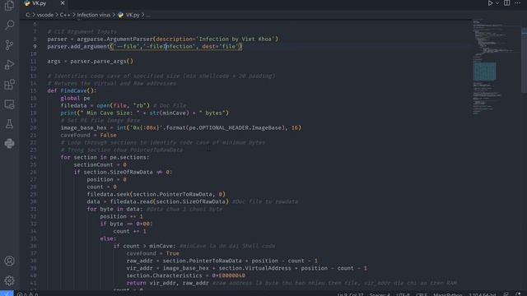Click 'for byte in data:' line
Viewport: 527px width, 296px height.
115,209
